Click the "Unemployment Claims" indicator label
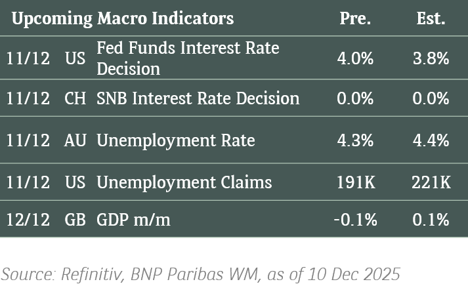Viewport: 468px width, 286px height. pos(184,182)
